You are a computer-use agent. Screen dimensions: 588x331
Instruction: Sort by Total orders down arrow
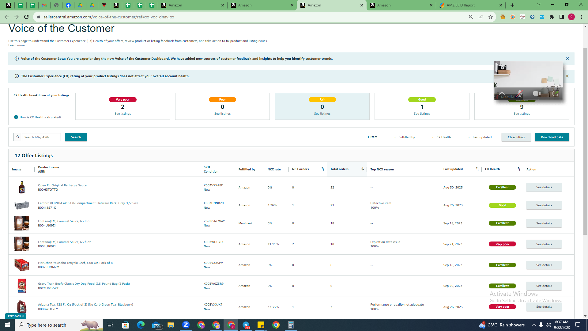(x=363, y=169)
